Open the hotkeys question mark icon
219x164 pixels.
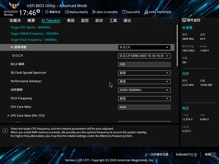click(214, 155)
